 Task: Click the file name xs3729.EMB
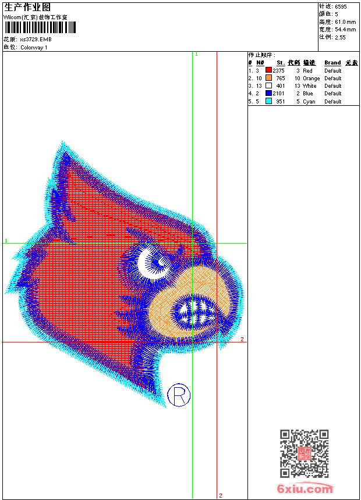pyautogui.click(x=36, y=40)
